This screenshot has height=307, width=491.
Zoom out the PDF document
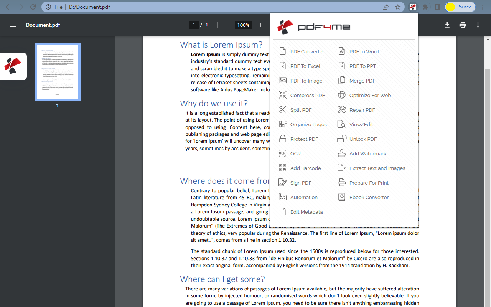[x=226, y=25]
